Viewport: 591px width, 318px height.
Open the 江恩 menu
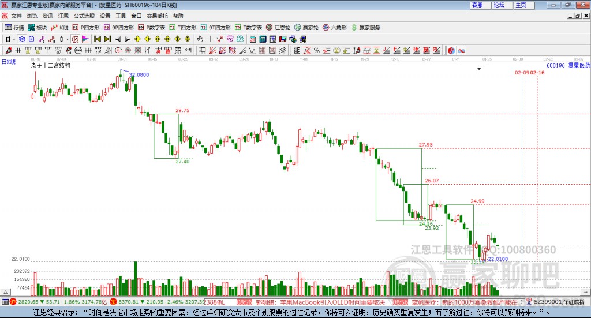tap(63, 16)
